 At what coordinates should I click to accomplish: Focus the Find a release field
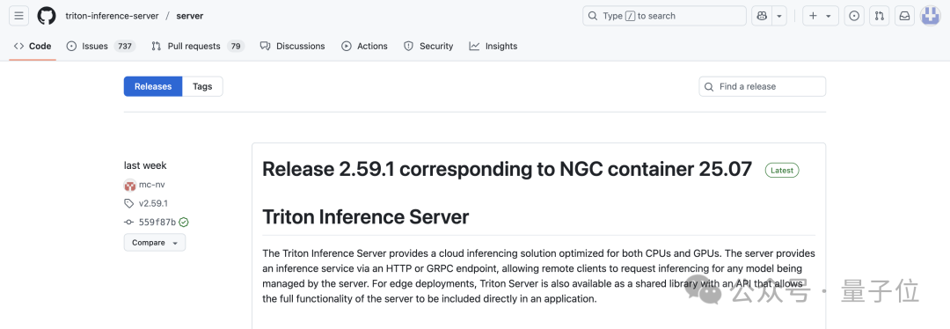[x=762, y=86]
